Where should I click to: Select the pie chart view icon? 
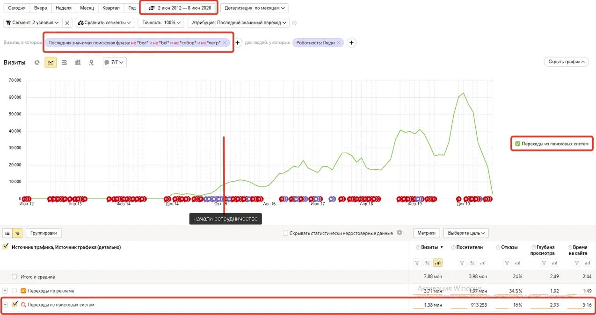(x=37, y=63)
